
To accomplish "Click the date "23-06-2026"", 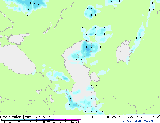I will coord(109,117).
